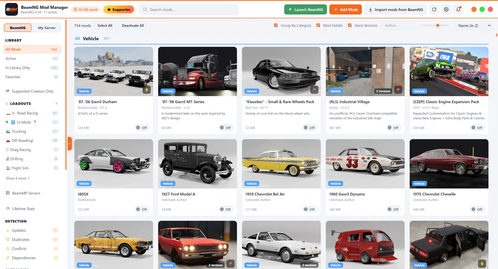Open the Road Racing loadout
498x269 pixels.
click(x=32, y=113)
